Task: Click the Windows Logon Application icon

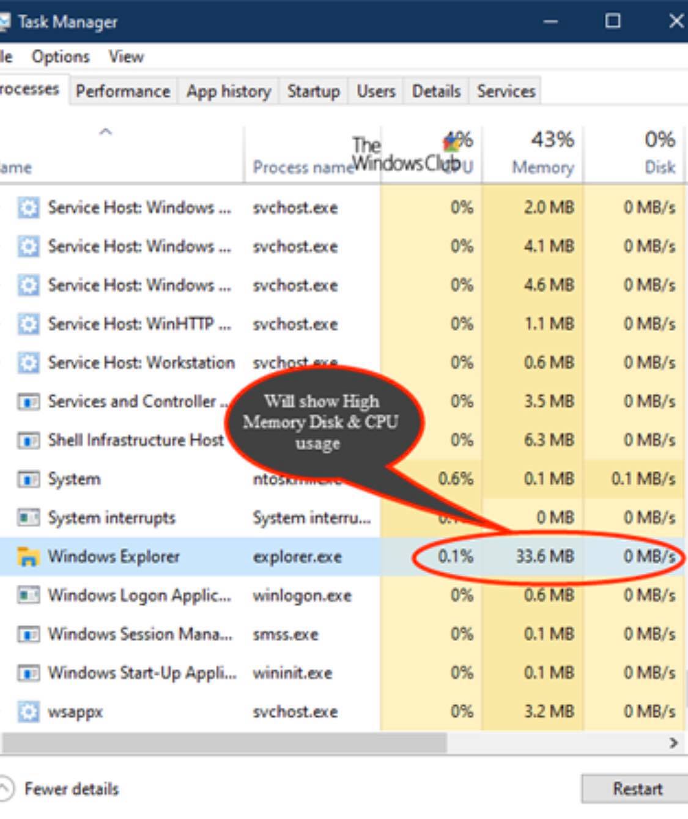Action: click(28, 595)
